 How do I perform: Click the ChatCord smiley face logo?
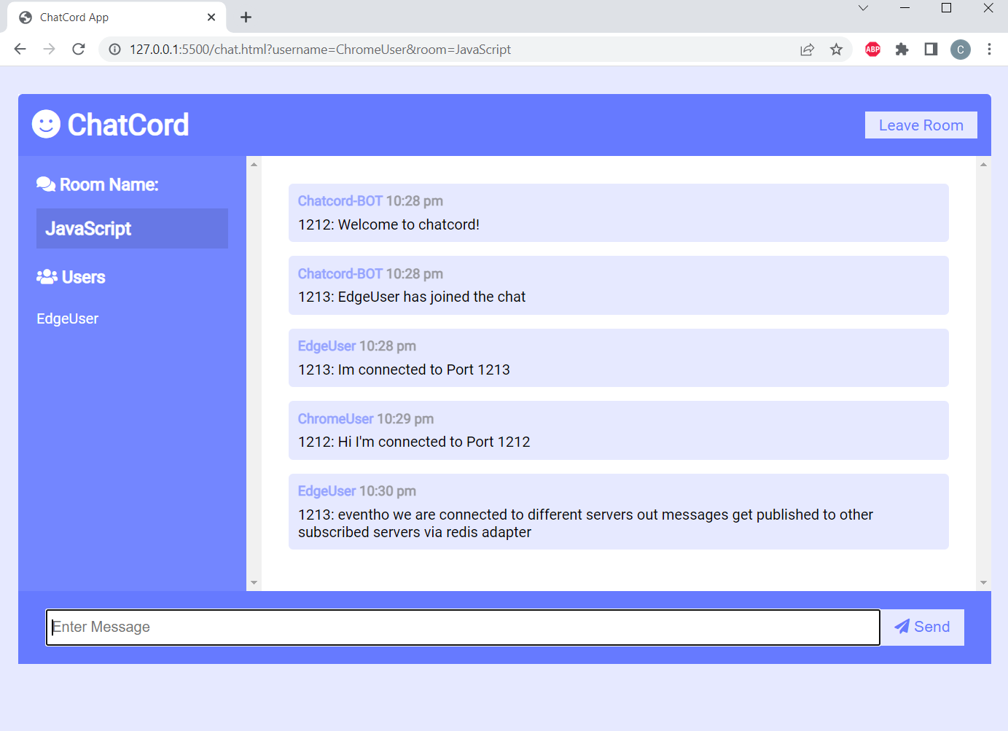click(46, 124)
